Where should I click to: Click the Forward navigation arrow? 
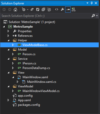point(10,9)
